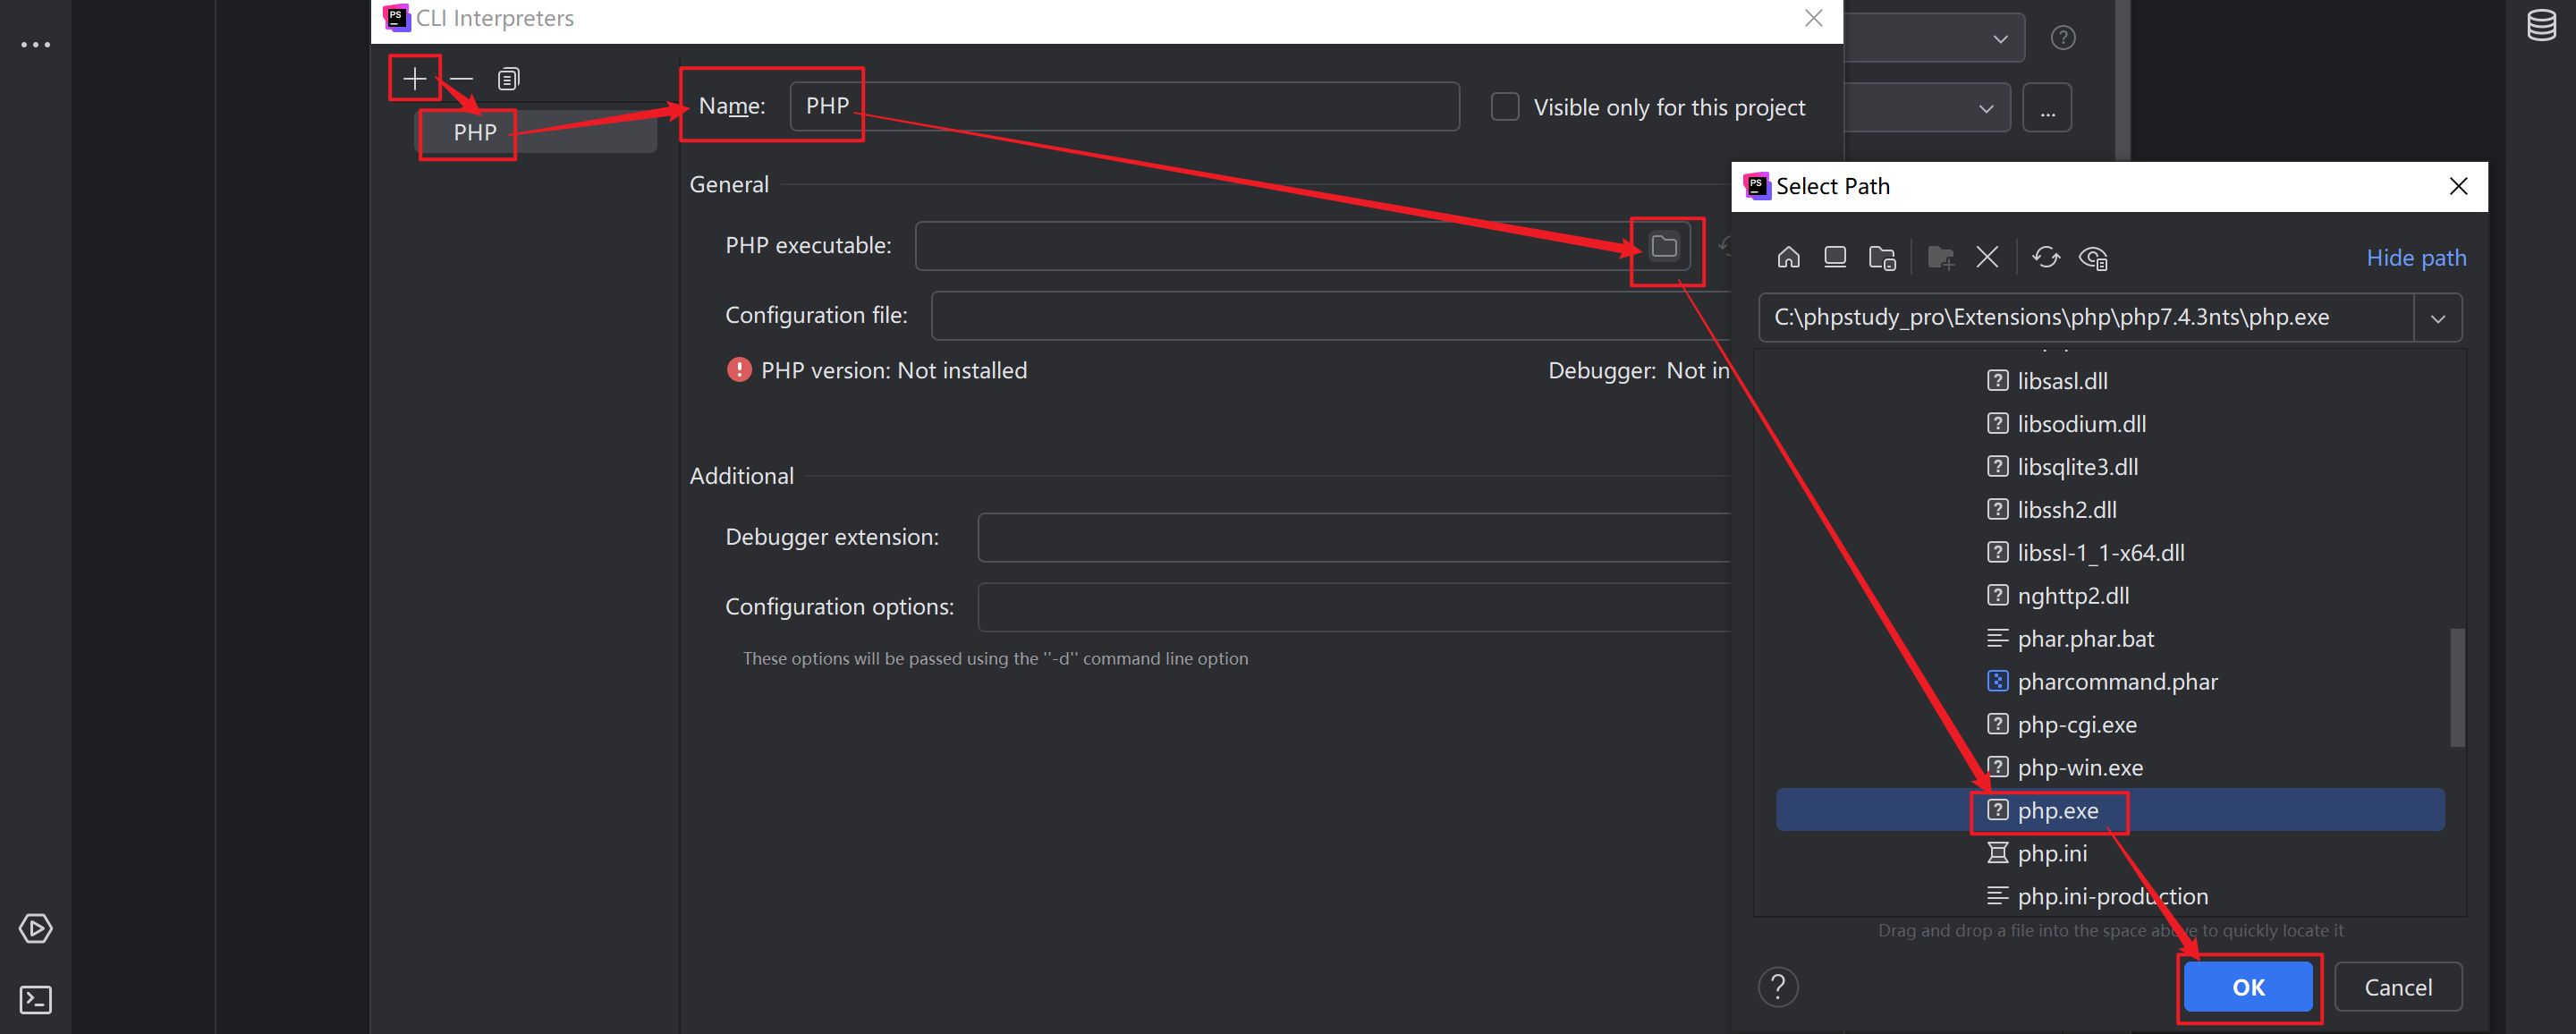
Task: Jump to home directory in Select Path
Action: [1788, 258]
